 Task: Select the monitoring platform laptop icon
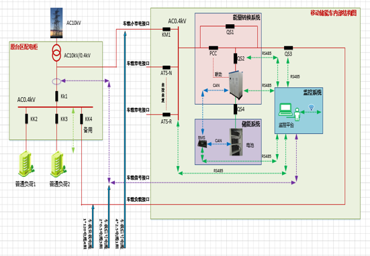click(x=285, y=110)
